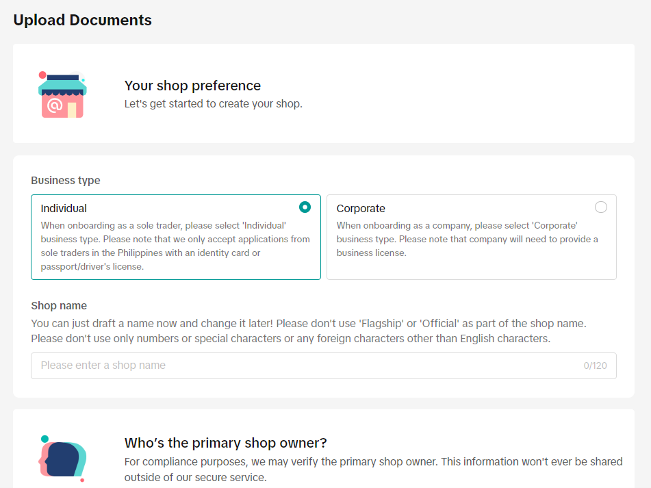Image resolution: width=651 pixels, height=488 pixels.
Task: Click the compliance verification description text
Action: click(x=372, y=470)
